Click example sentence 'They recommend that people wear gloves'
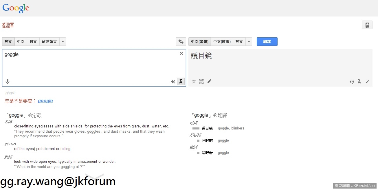The width and height of the screenshot is (378, 190). pos(89,134)
